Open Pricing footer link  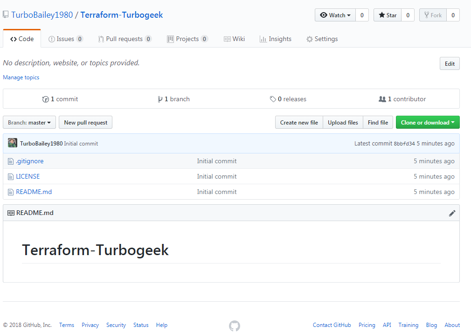pyautogui.click(x=367, y=325)
